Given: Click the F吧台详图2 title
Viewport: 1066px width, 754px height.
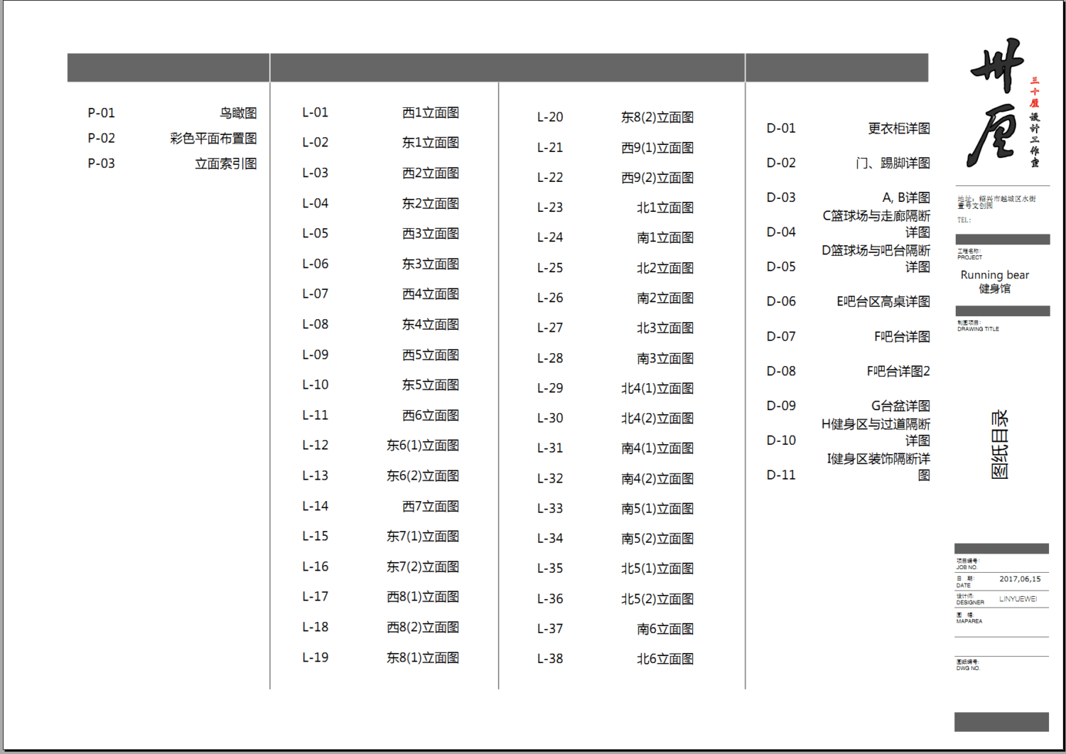Looking at the screenshot, I should [x=898, y=372].
